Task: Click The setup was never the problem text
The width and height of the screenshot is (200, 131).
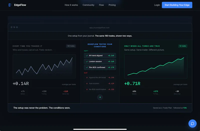Action: 42,108
